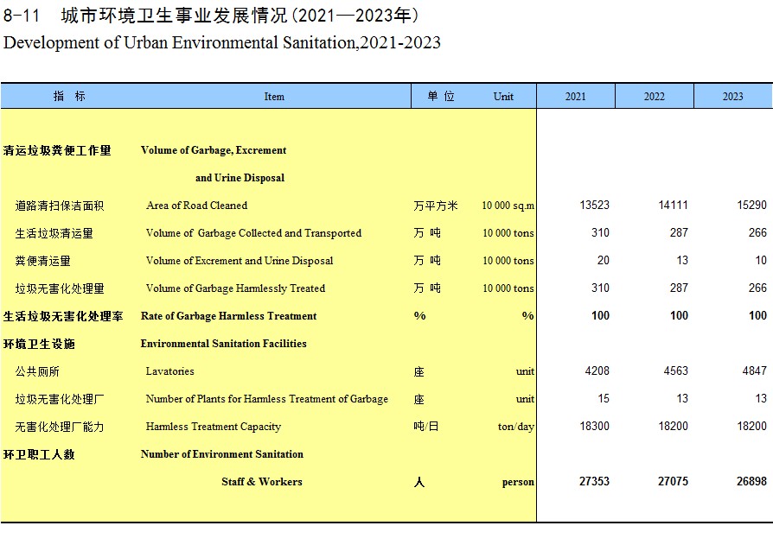The height and width of the screenshot is (551, 773).
Task: Click the 'Item' column header
Action: pos(274,97)
